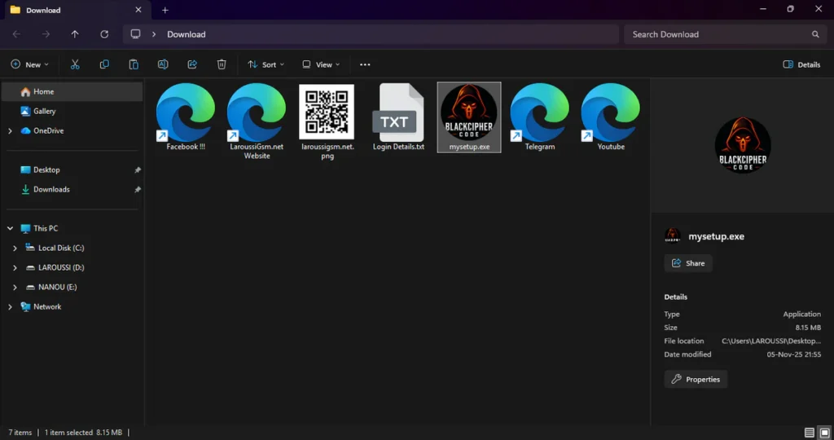Viewport: 834px width, 440px height.
Task: Click the Cut scissors icon in toolbar
Action: [x=75, y=64]
